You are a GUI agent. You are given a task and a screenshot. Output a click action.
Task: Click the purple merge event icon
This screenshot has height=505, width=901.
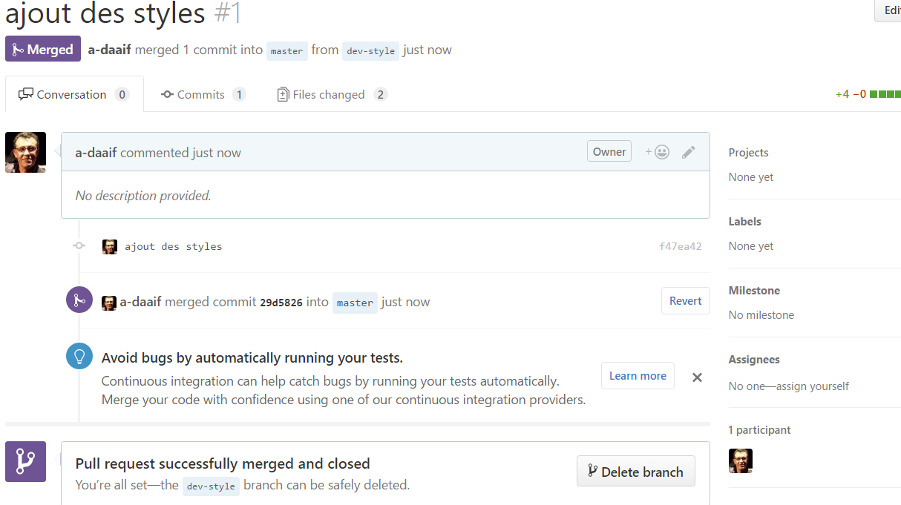tap(79, 300)
